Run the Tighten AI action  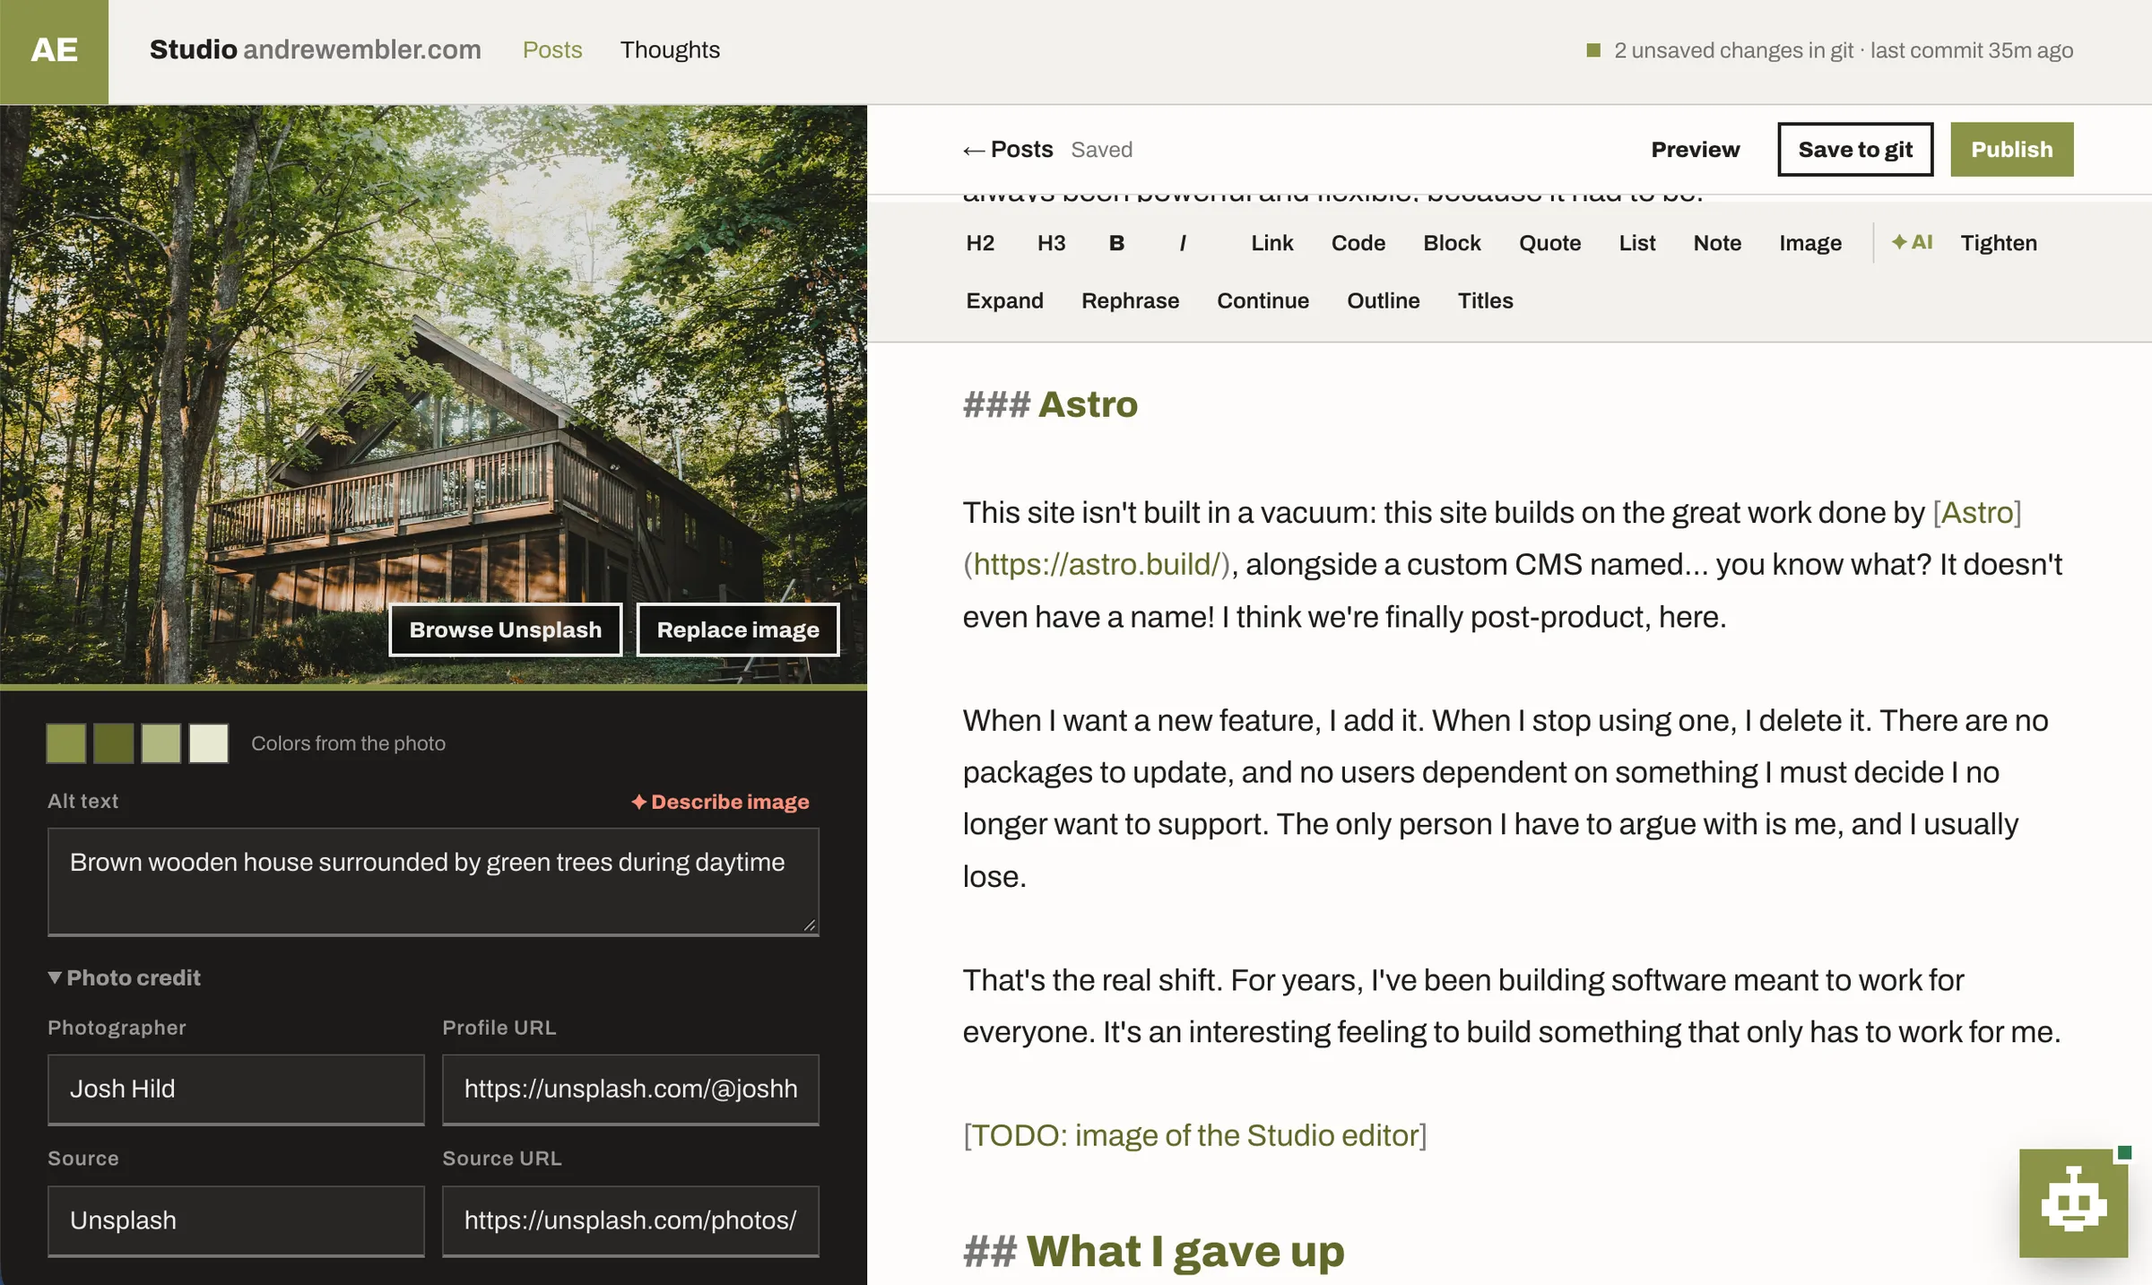1999,243
